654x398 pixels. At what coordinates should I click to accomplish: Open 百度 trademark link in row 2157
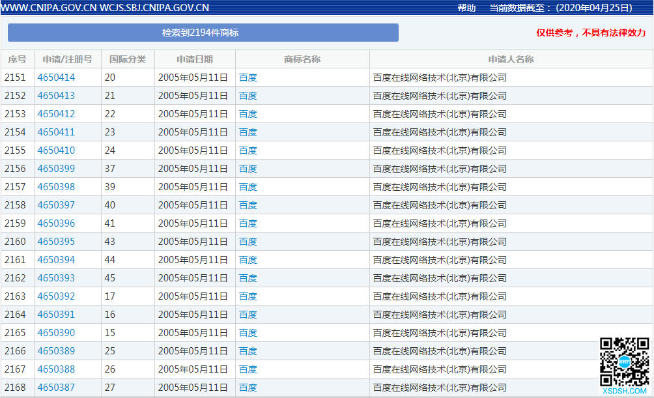click(248, 187)
